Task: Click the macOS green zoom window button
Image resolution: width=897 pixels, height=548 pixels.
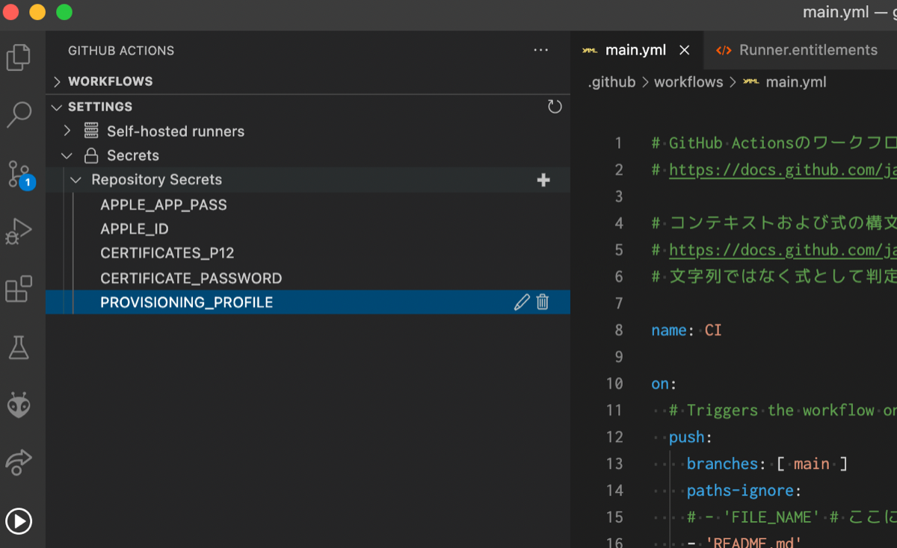Action: point(64,12)
